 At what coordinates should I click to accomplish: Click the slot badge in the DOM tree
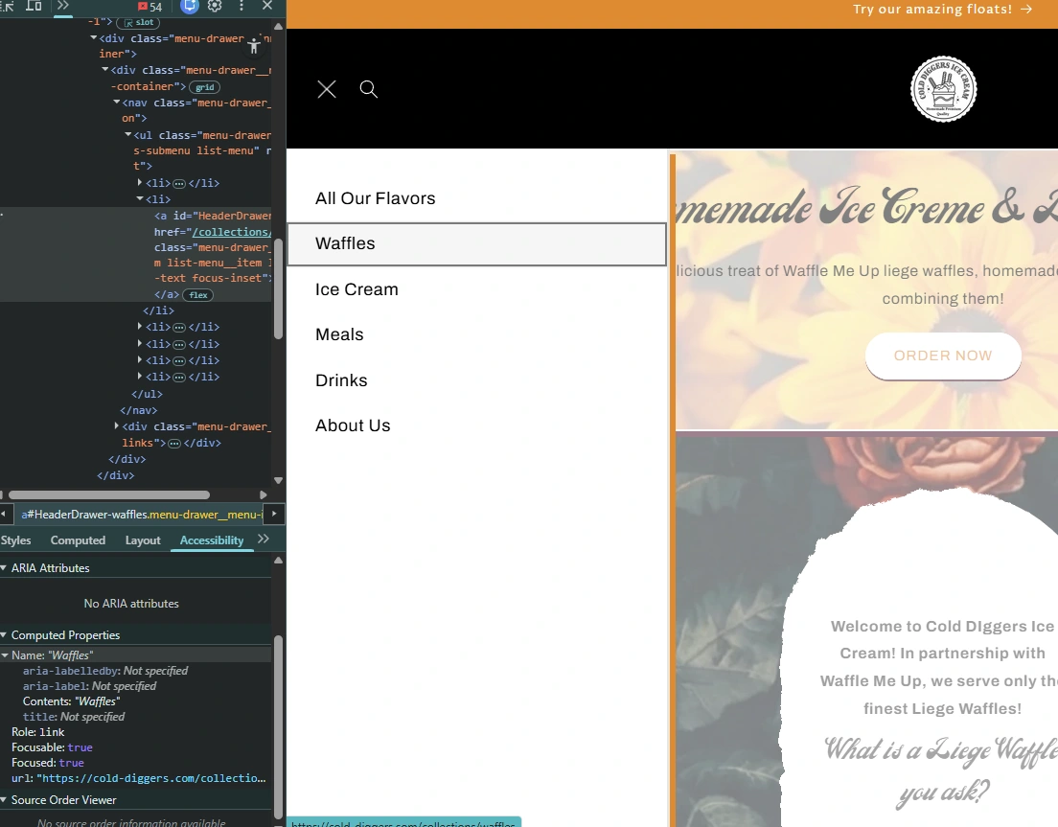click(x=138, y=22)
